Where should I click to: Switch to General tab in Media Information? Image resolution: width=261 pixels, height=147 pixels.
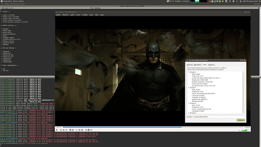(x=190, y=65)
